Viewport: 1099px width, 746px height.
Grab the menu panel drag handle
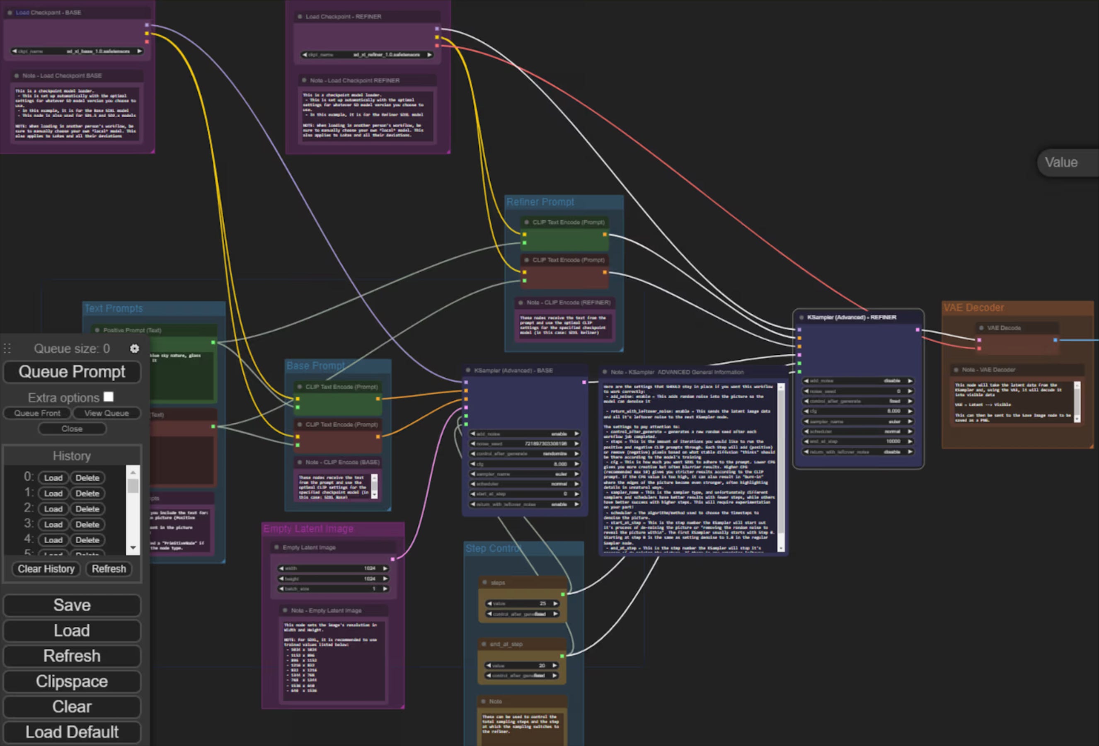tap(7, 349)
